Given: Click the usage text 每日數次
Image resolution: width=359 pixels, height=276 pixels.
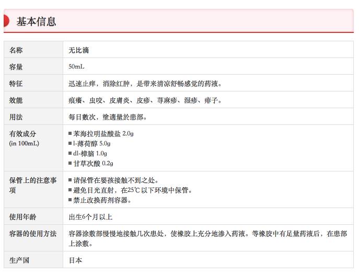Looking at the screenshot, I should (107, 117).
